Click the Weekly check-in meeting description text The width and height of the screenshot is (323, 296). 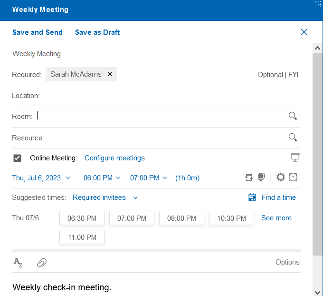62,287
